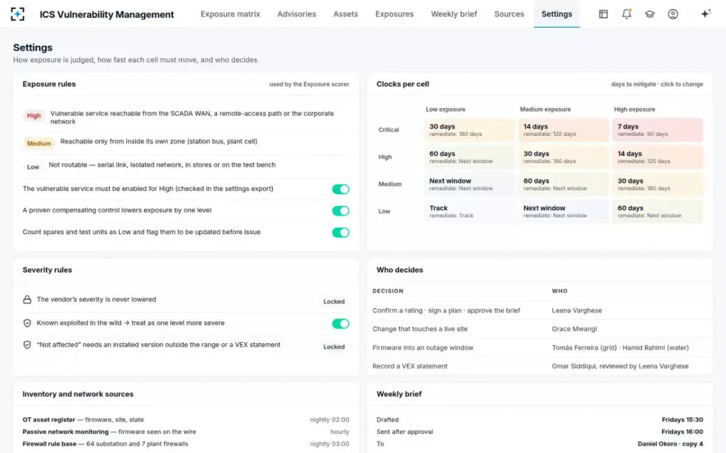The height and width of the screenshot is (453, 726).
Task: Change Medium severity Low exposure Next window cell
Action: tap(469, 184)
